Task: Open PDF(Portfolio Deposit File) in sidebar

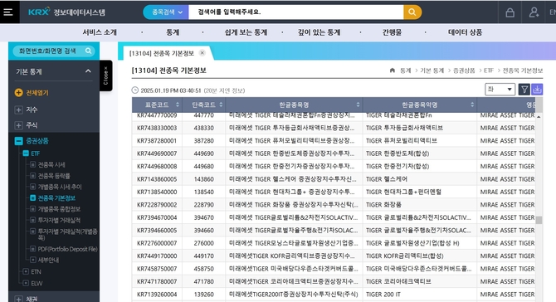Action: pyautogui.click(x=67, y=249)
